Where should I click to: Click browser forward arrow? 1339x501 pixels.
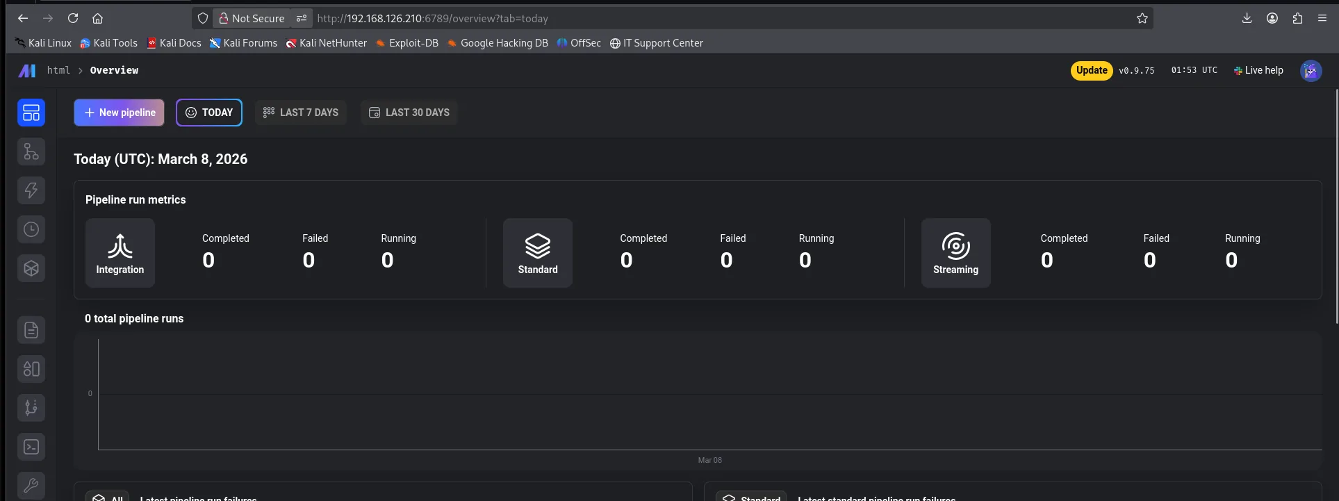[x=48, y=18]
